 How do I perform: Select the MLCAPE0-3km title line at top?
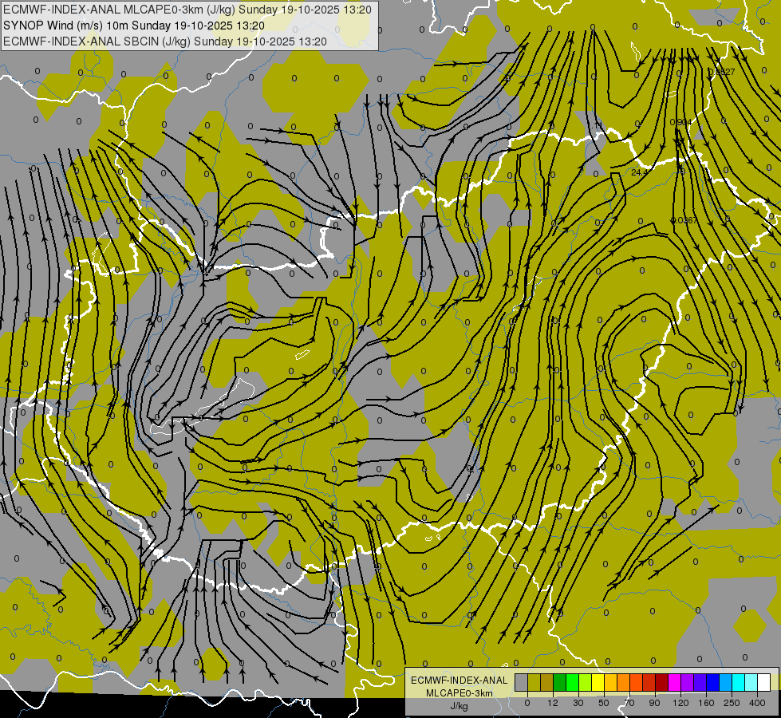coord(187,10)
